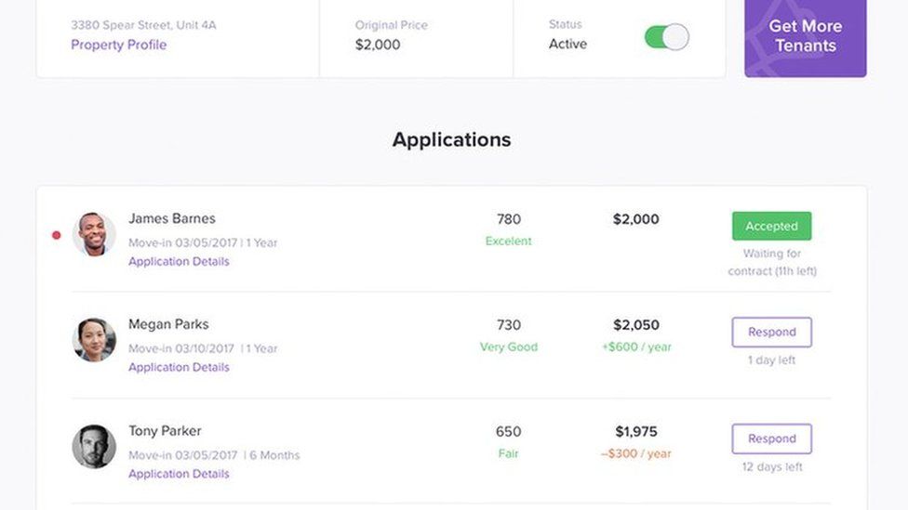Open James Barnes' Application Details
The width and height of the screenshot is (908, 510).
tap(179, 262)
